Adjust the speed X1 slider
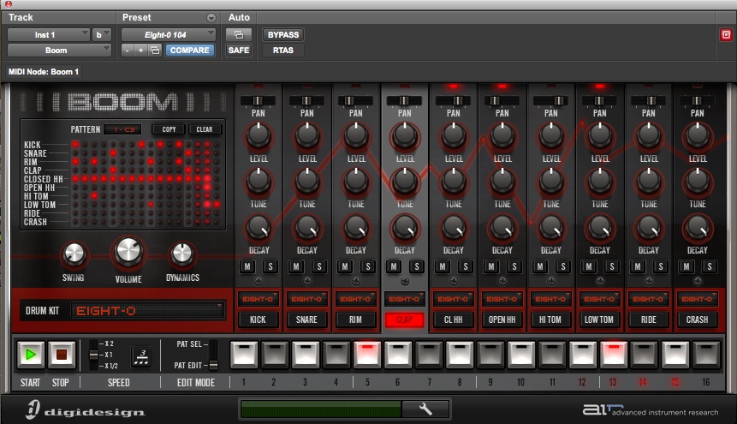This screenshot has height=424, width=737. point(94,355)
